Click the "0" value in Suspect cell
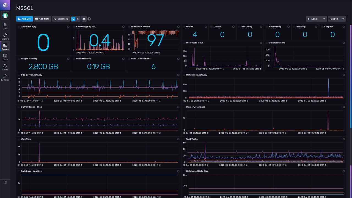Screen dimensions: 352x198 point(332,34)
